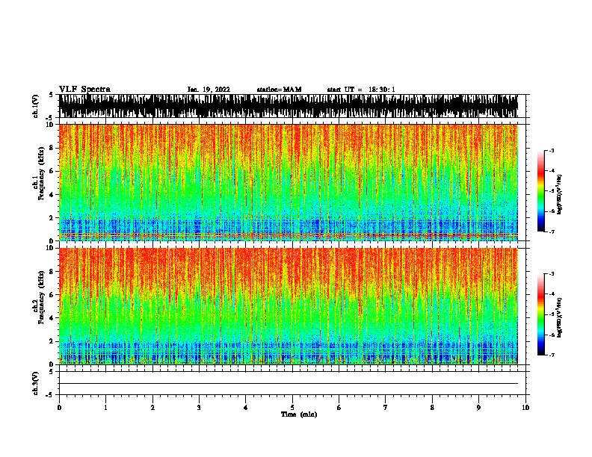
Task: Click the "VLF Spectra" plot title
Action: 84,90
